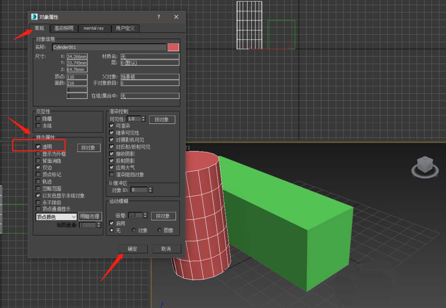The width and height of the screenshot is (446, 308).
Task: Enable the 冻结 checkbox
Action: tap(38, 125)
